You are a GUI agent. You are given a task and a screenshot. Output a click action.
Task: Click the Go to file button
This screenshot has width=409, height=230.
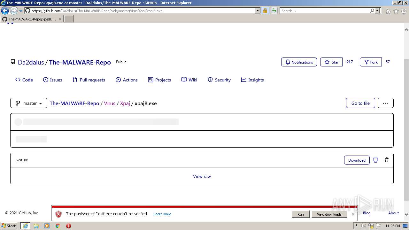point(360,103)
